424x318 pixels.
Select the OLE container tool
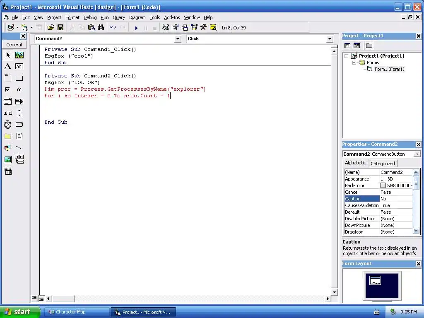pyautogui.click(x=8, y=171)
